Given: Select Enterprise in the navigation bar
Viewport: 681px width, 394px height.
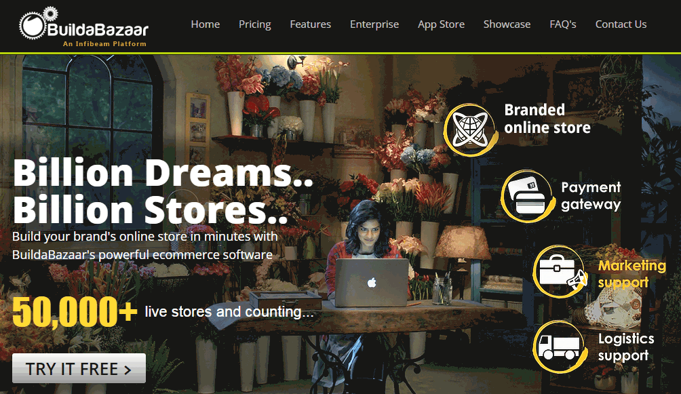Looking at the screenshot, I should pos(374,24).
